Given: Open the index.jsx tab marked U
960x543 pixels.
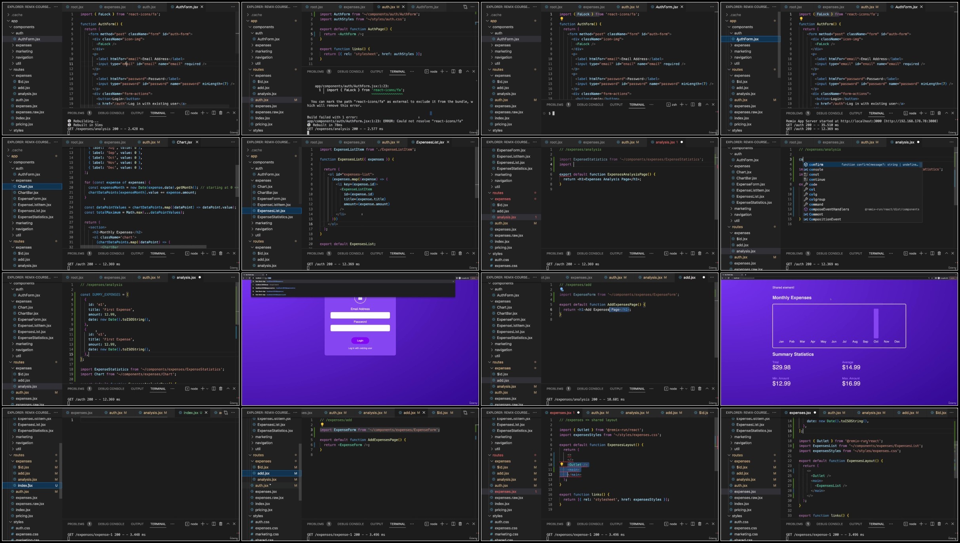Looking at the screenshot, I should [190, 412].
